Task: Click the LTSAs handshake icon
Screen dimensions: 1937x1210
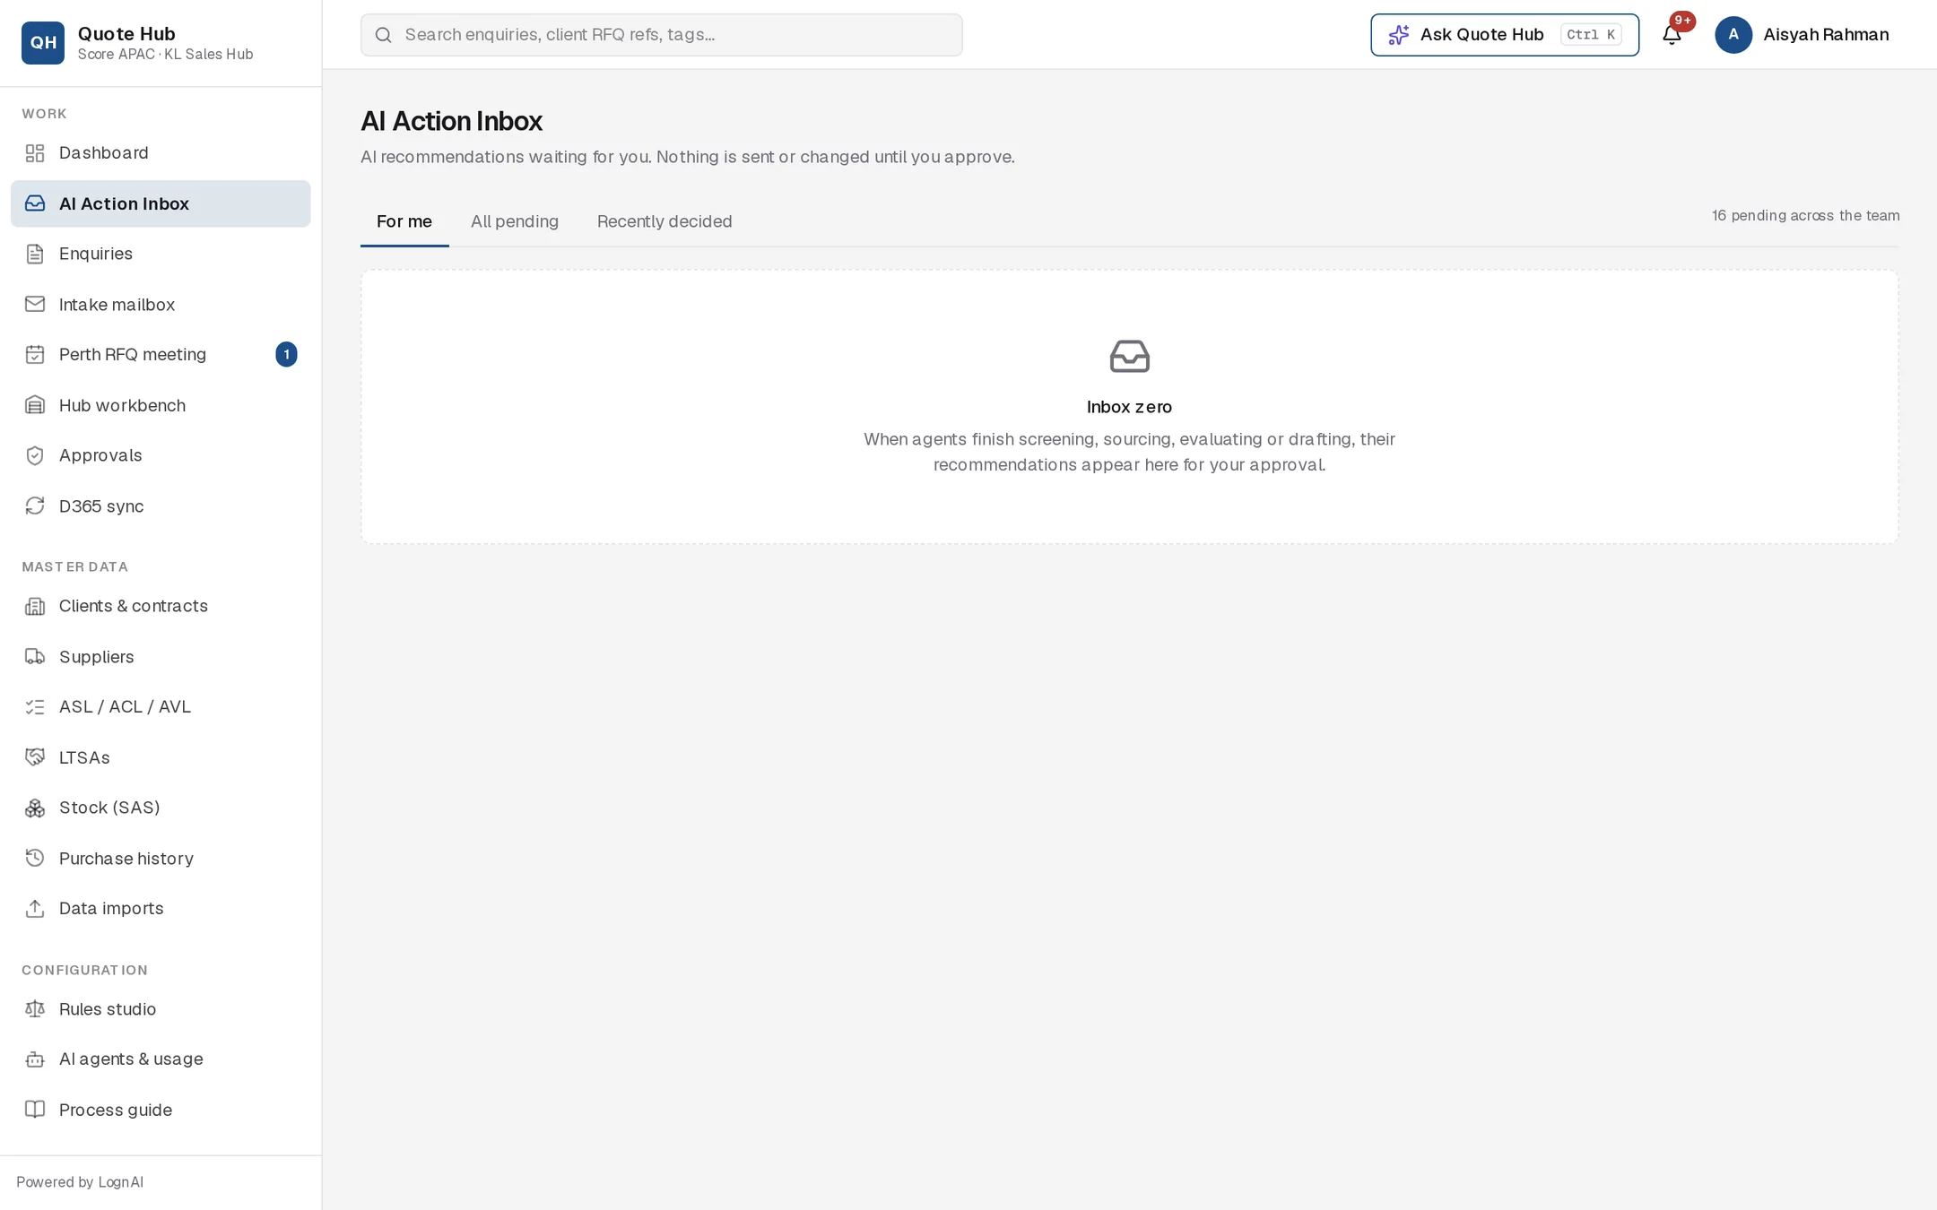Action: click(35, 757)
